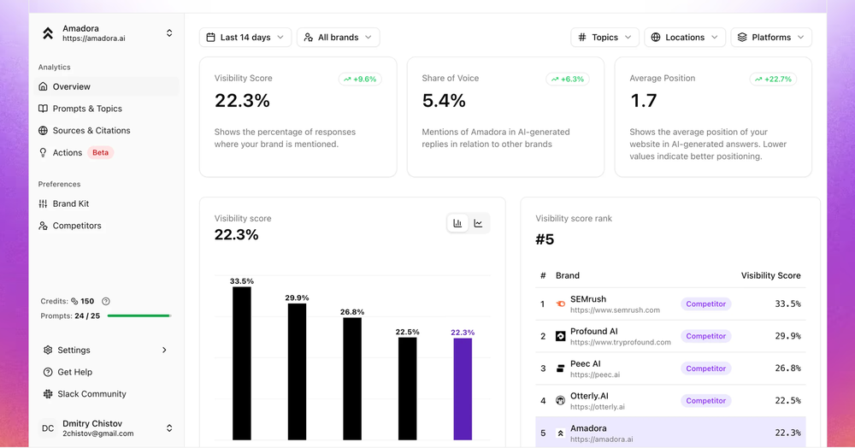Viewport: 855px width, 448px height.
Task: Click the prompts usage progress bar
Action: (139, 316)
